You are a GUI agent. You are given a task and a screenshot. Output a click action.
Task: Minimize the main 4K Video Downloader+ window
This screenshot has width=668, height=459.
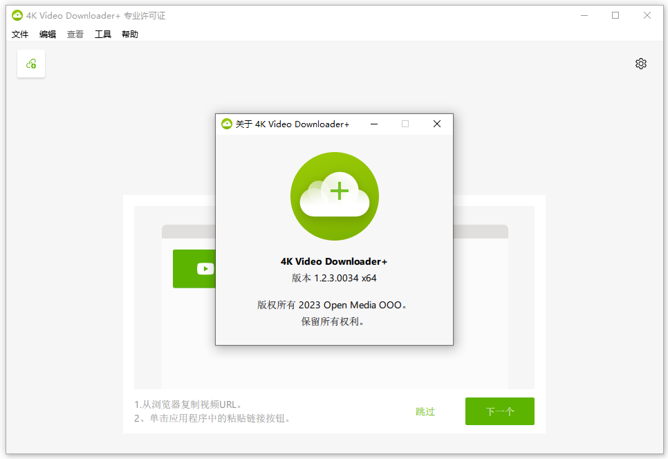point(584,15)
